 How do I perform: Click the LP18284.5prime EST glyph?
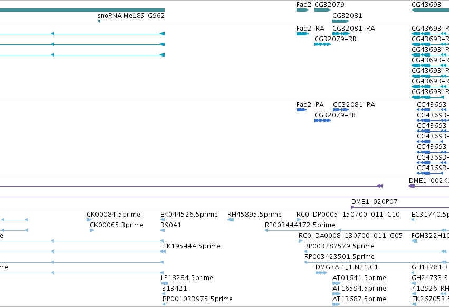pos(165,283)
